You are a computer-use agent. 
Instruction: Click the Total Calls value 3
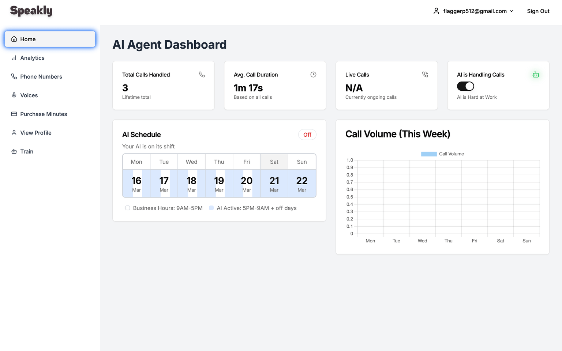pos(125,88)
